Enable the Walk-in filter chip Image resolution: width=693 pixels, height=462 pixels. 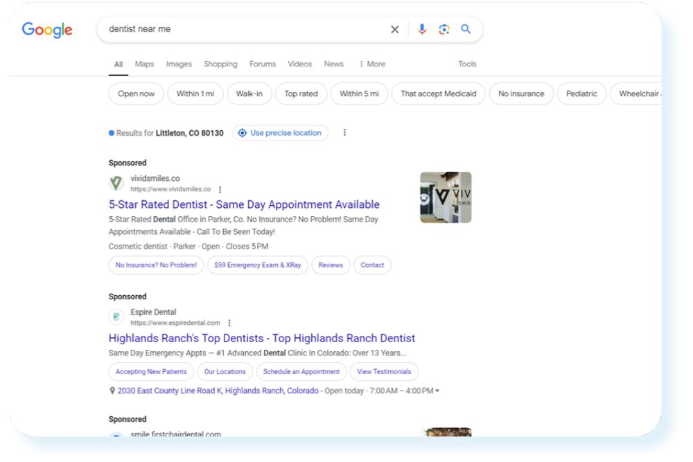[x=249, y=94]
